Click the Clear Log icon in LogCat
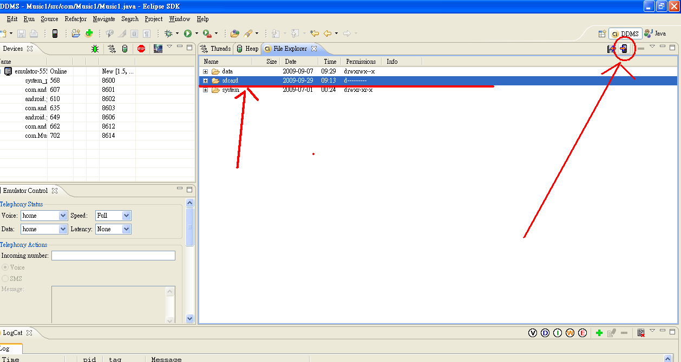 tap(641, 333)
